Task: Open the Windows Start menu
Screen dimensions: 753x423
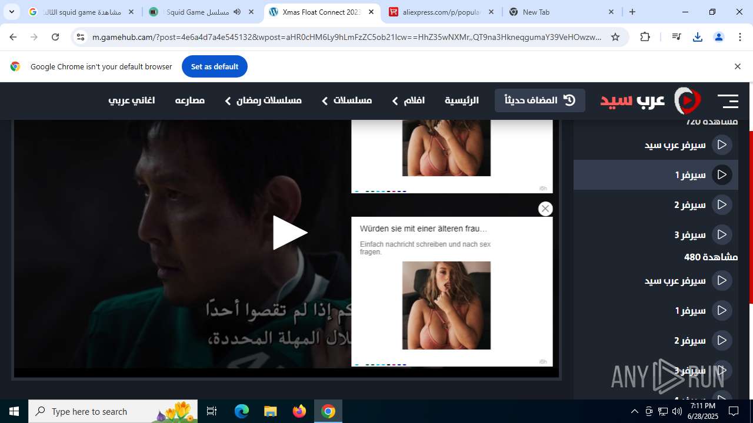Action: click(x=14, y=411)
